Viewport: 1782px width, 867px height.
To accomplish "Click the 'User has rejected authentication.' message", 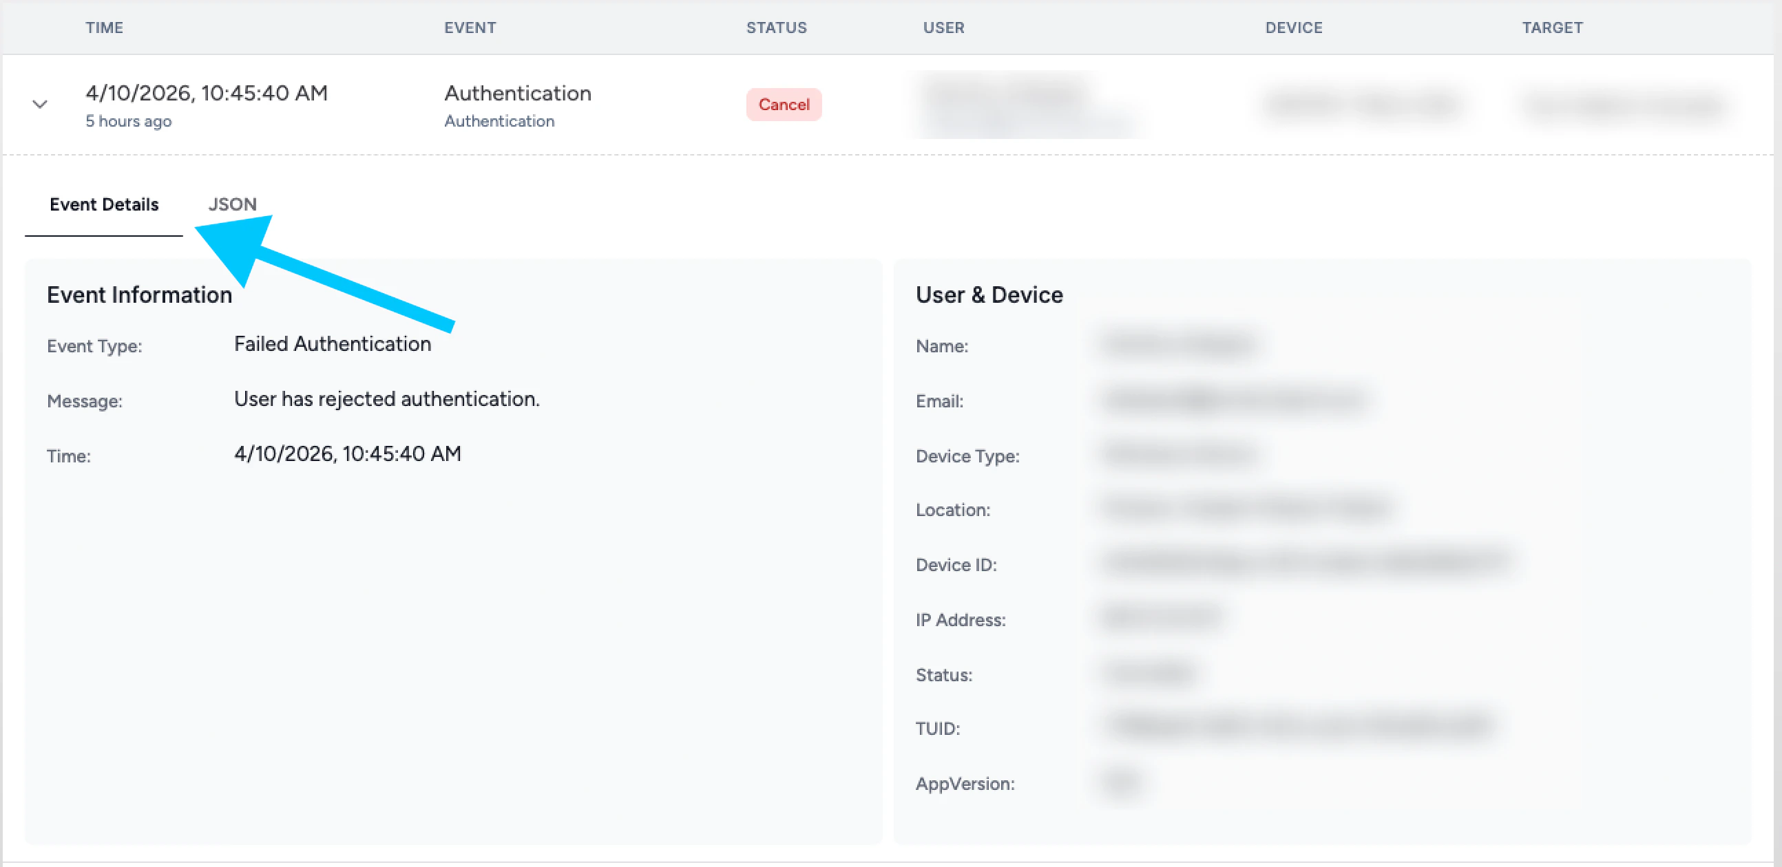I will coord(386,399).
